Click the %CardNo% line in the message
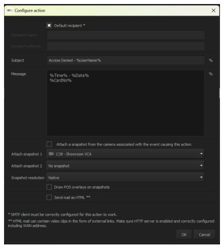The height and width of the screenshot is (249, 224). 61,81
